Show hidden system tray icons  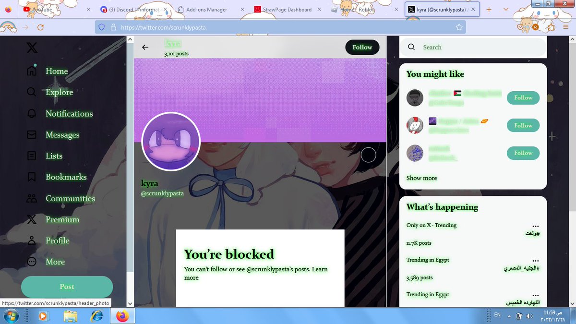coord(509,316)
